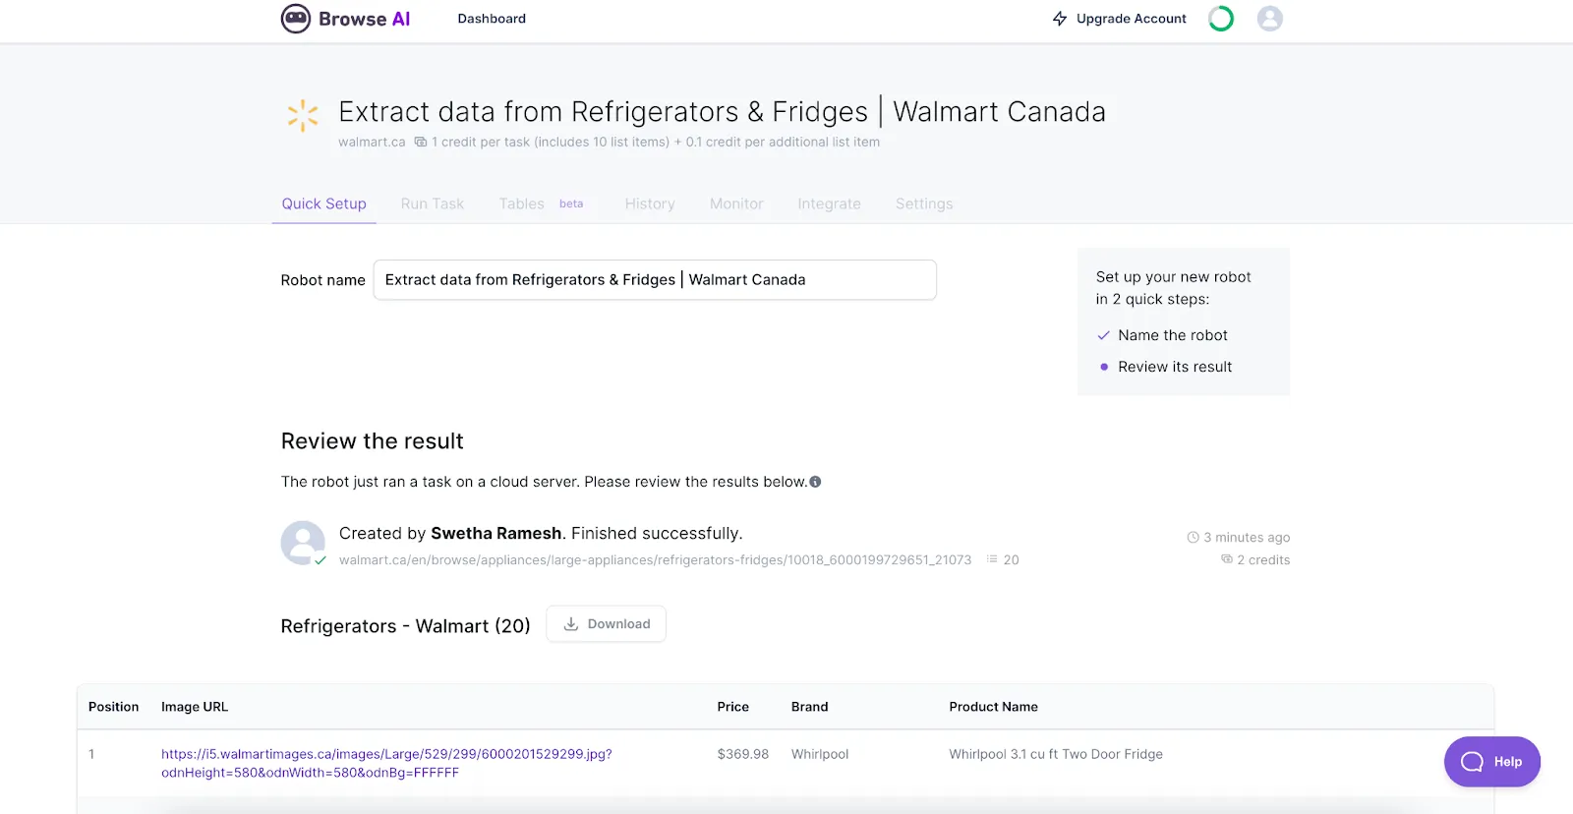The width and height of the screenshot is (1573, 814).
Task: Click the Price column header
Action: point(732,707)
